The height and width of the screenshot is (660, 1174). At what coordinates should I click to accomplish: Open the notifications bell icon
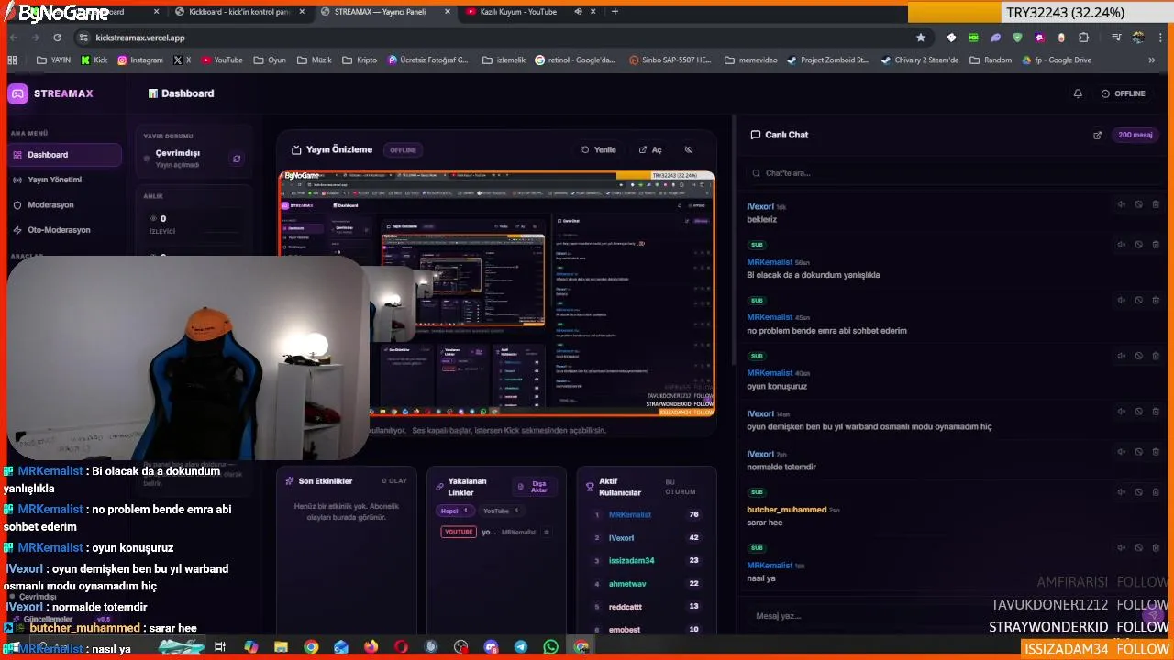pyautogui.click(x=1078, y=93)
